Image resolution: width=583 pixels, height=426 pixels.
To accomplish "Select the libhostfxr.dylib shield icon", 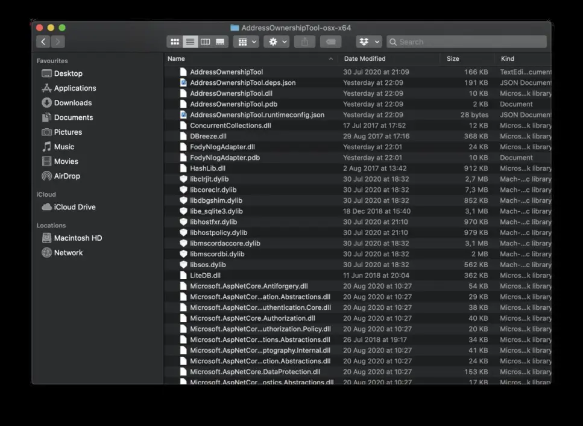I will coord(183,222).
